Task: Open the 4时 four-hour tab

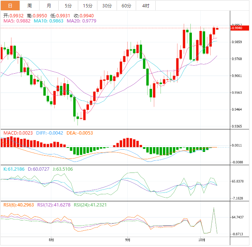Action: point(146,6)
